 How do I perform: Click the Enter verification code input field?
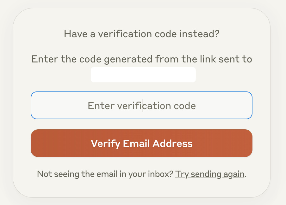click(x=141, y=105)
